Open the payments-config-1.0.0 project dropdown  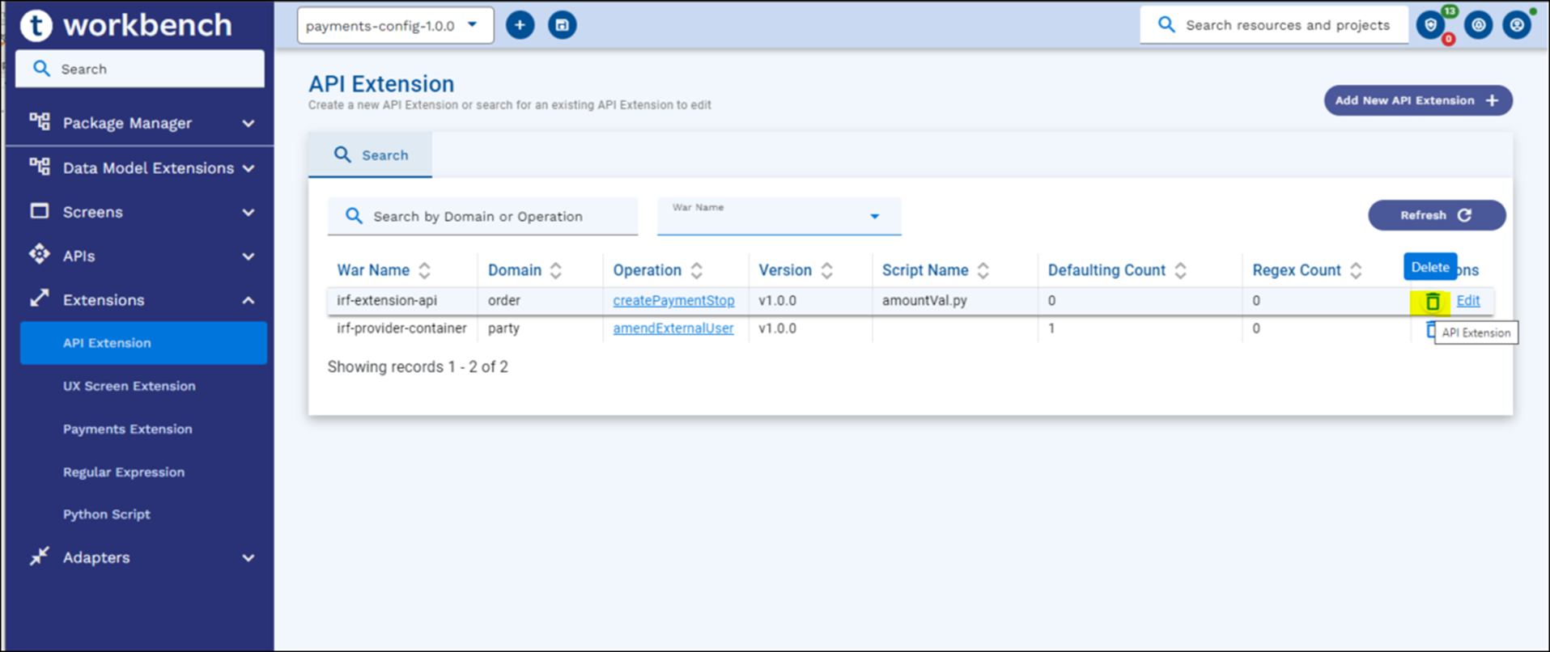click(395, 26)
